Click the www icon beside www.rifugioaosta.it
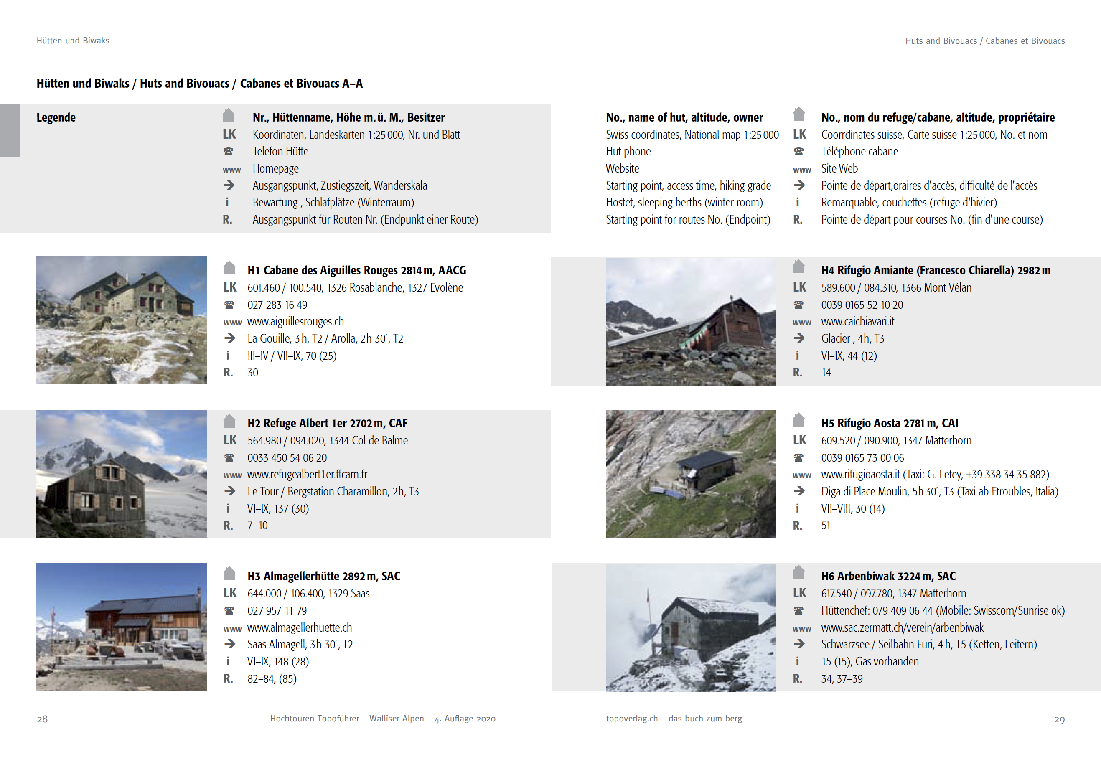The image size is (1101, 762). pos(802,475)
